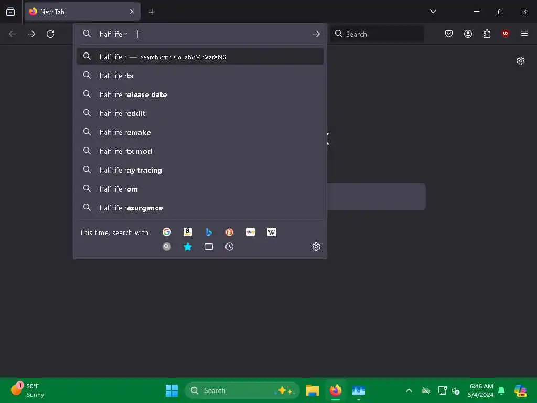The height and width of the screenshot is (403, 537).
Task: Select the New Tab tab
Action: [x=82, y=12]
